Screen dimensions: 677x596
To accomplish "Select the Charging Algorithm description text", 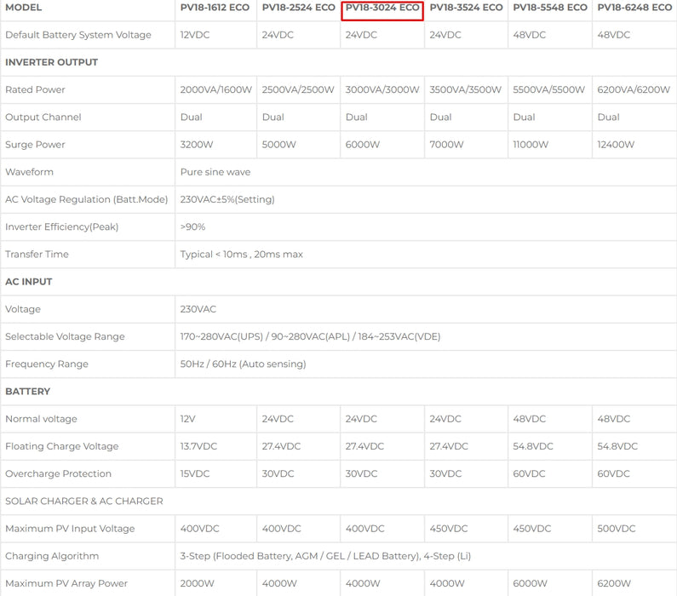I will point(325,556).
